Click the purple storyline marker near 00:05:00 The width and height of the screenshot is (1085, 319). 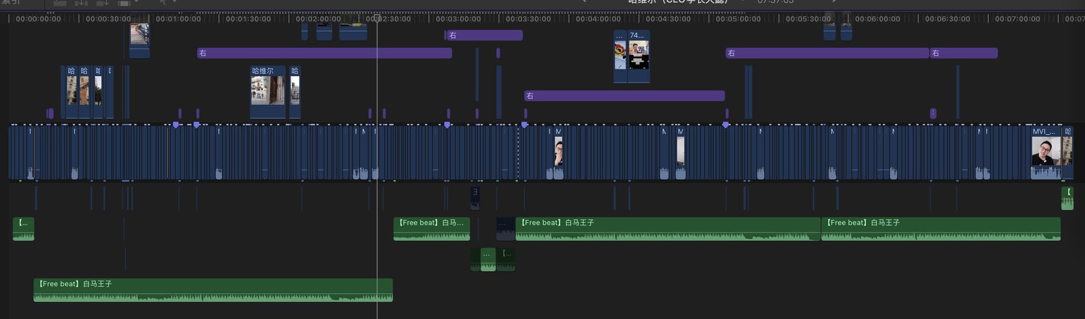point(726,125)
